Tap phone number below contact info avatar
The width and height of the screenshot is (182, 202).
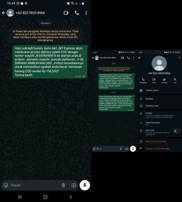point(159,74)
